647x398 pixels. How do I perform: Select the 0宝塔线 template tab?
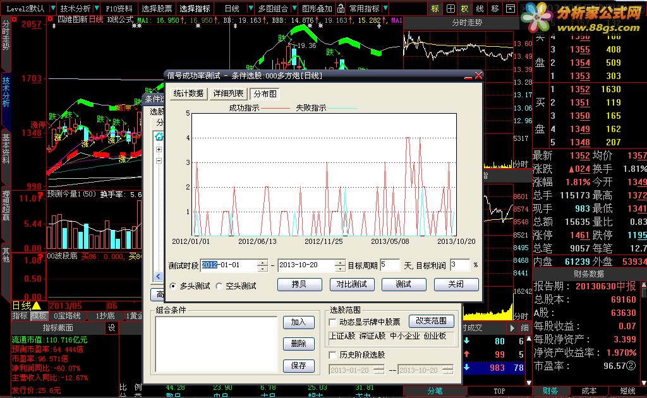(66, 316)
